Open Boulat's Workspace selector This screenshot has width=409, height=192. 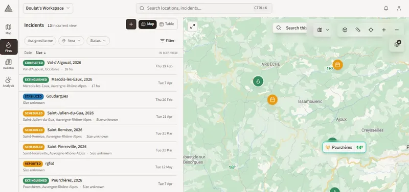pos(48,8)
